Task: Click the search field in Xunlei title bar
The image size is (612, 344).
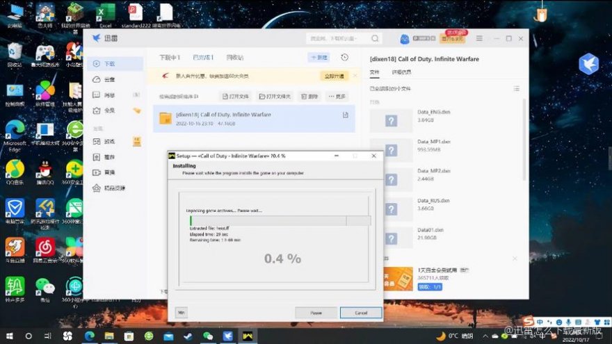Action: 338,38
